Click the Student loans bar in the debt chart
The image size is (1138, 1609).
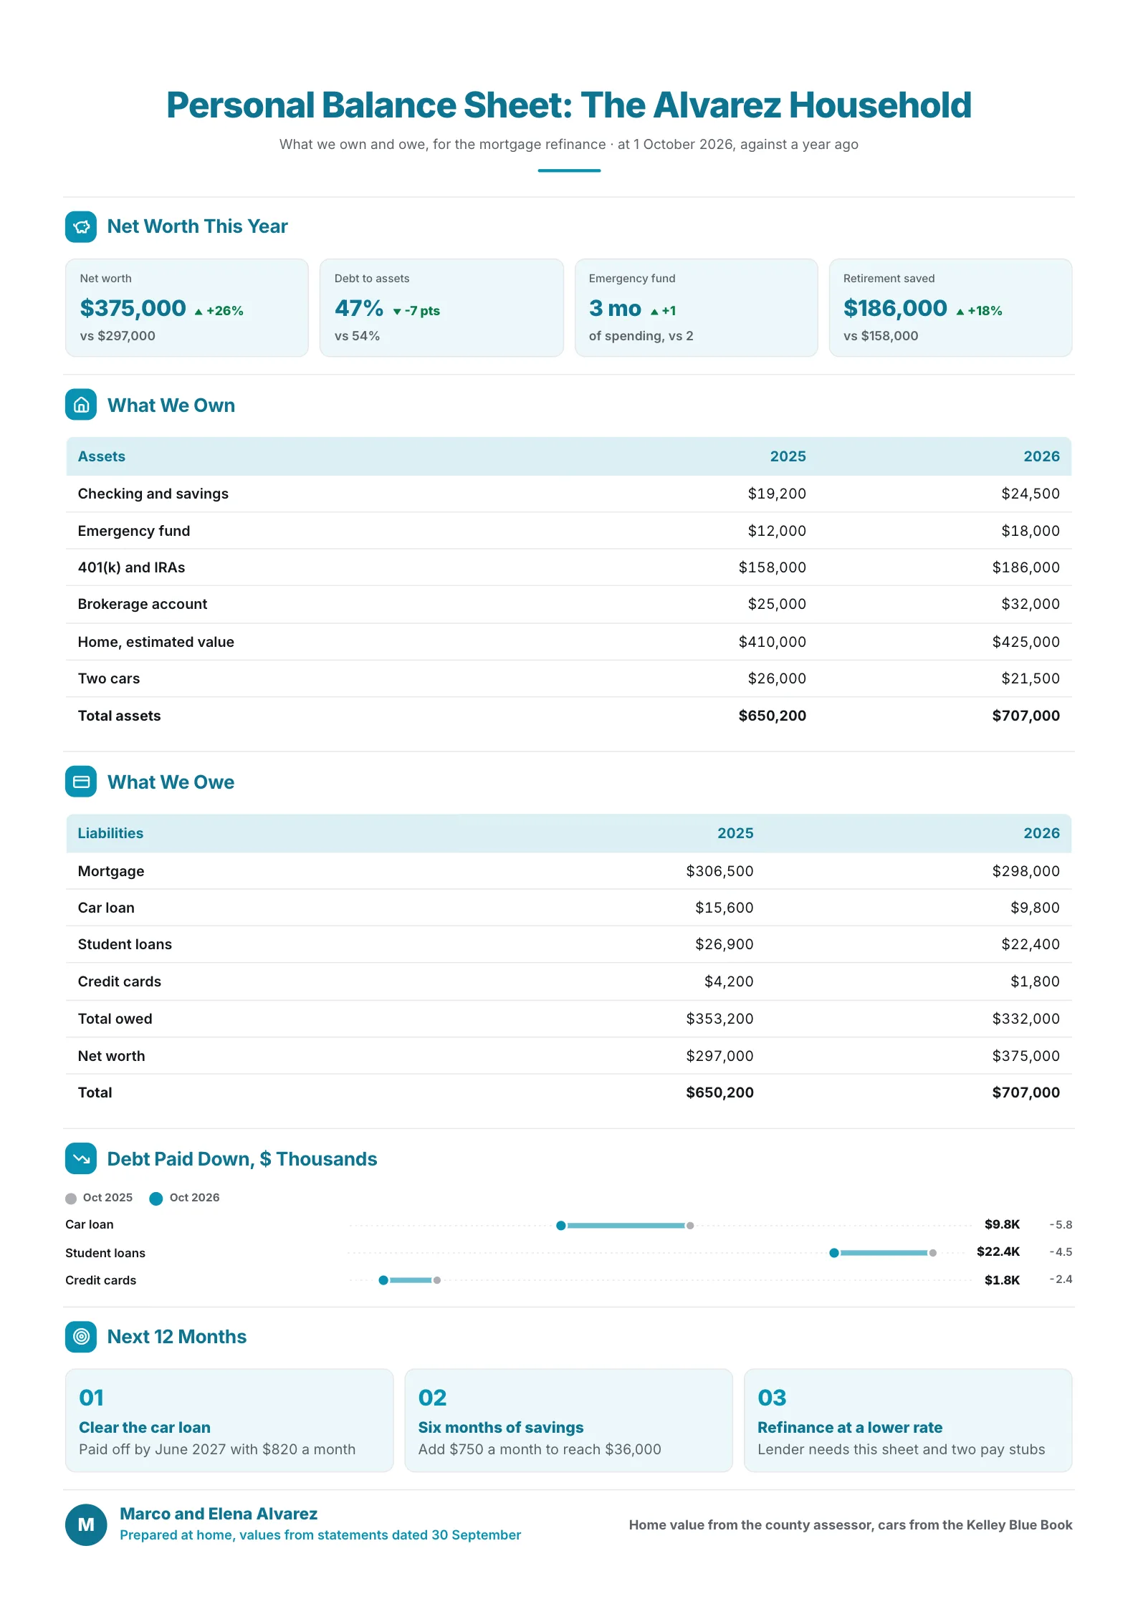884,1253
